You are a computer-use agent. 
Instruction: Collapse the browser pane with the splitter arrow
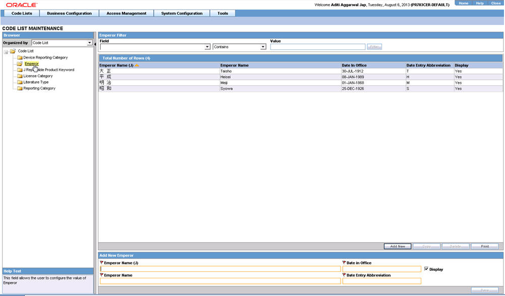(95, 44)
